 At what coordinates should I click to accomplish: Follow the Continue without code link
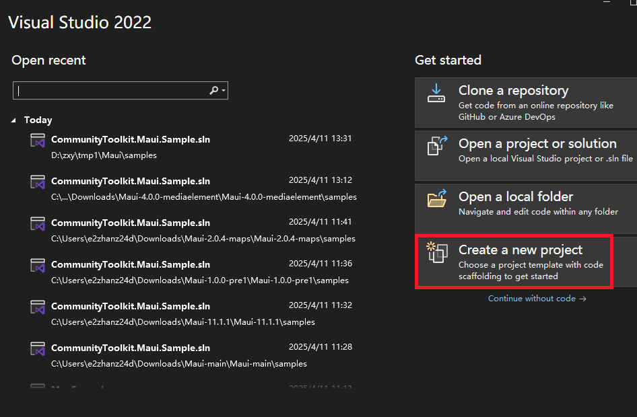(537, 299)
